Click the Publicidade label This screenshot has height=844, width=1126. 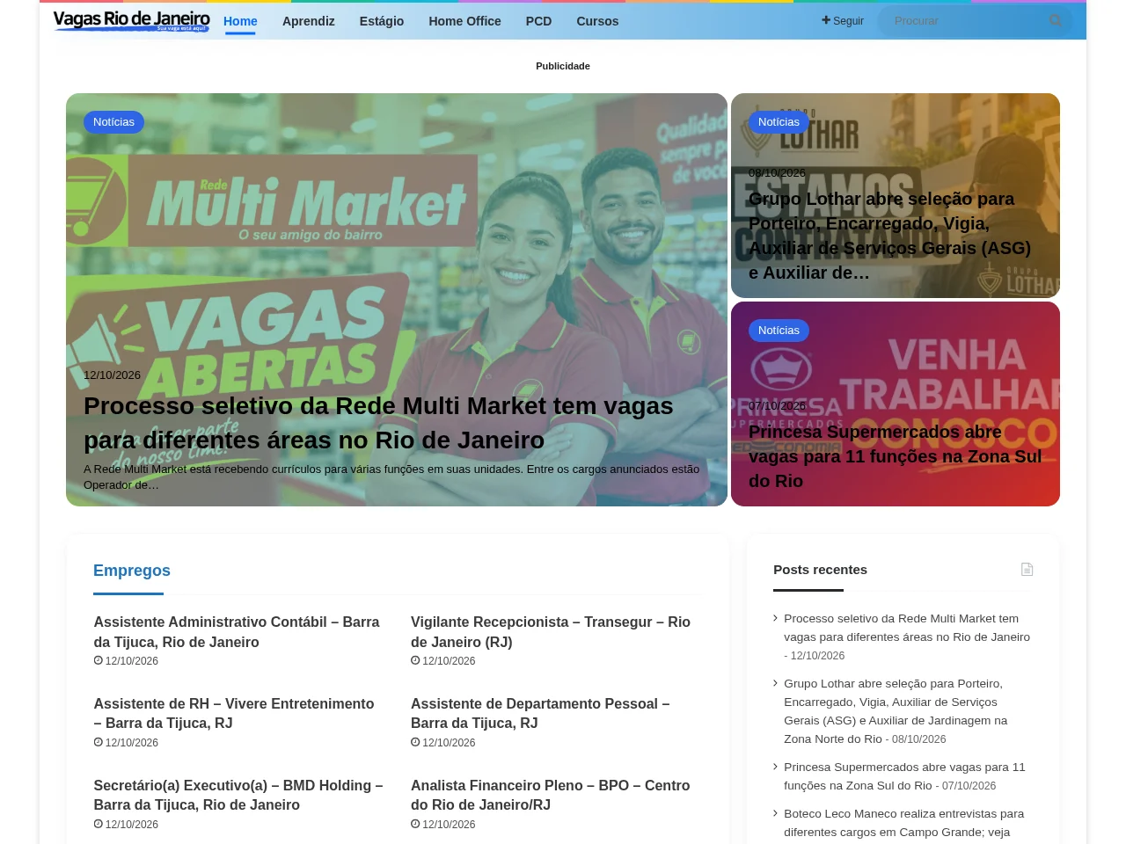point(563,66)
